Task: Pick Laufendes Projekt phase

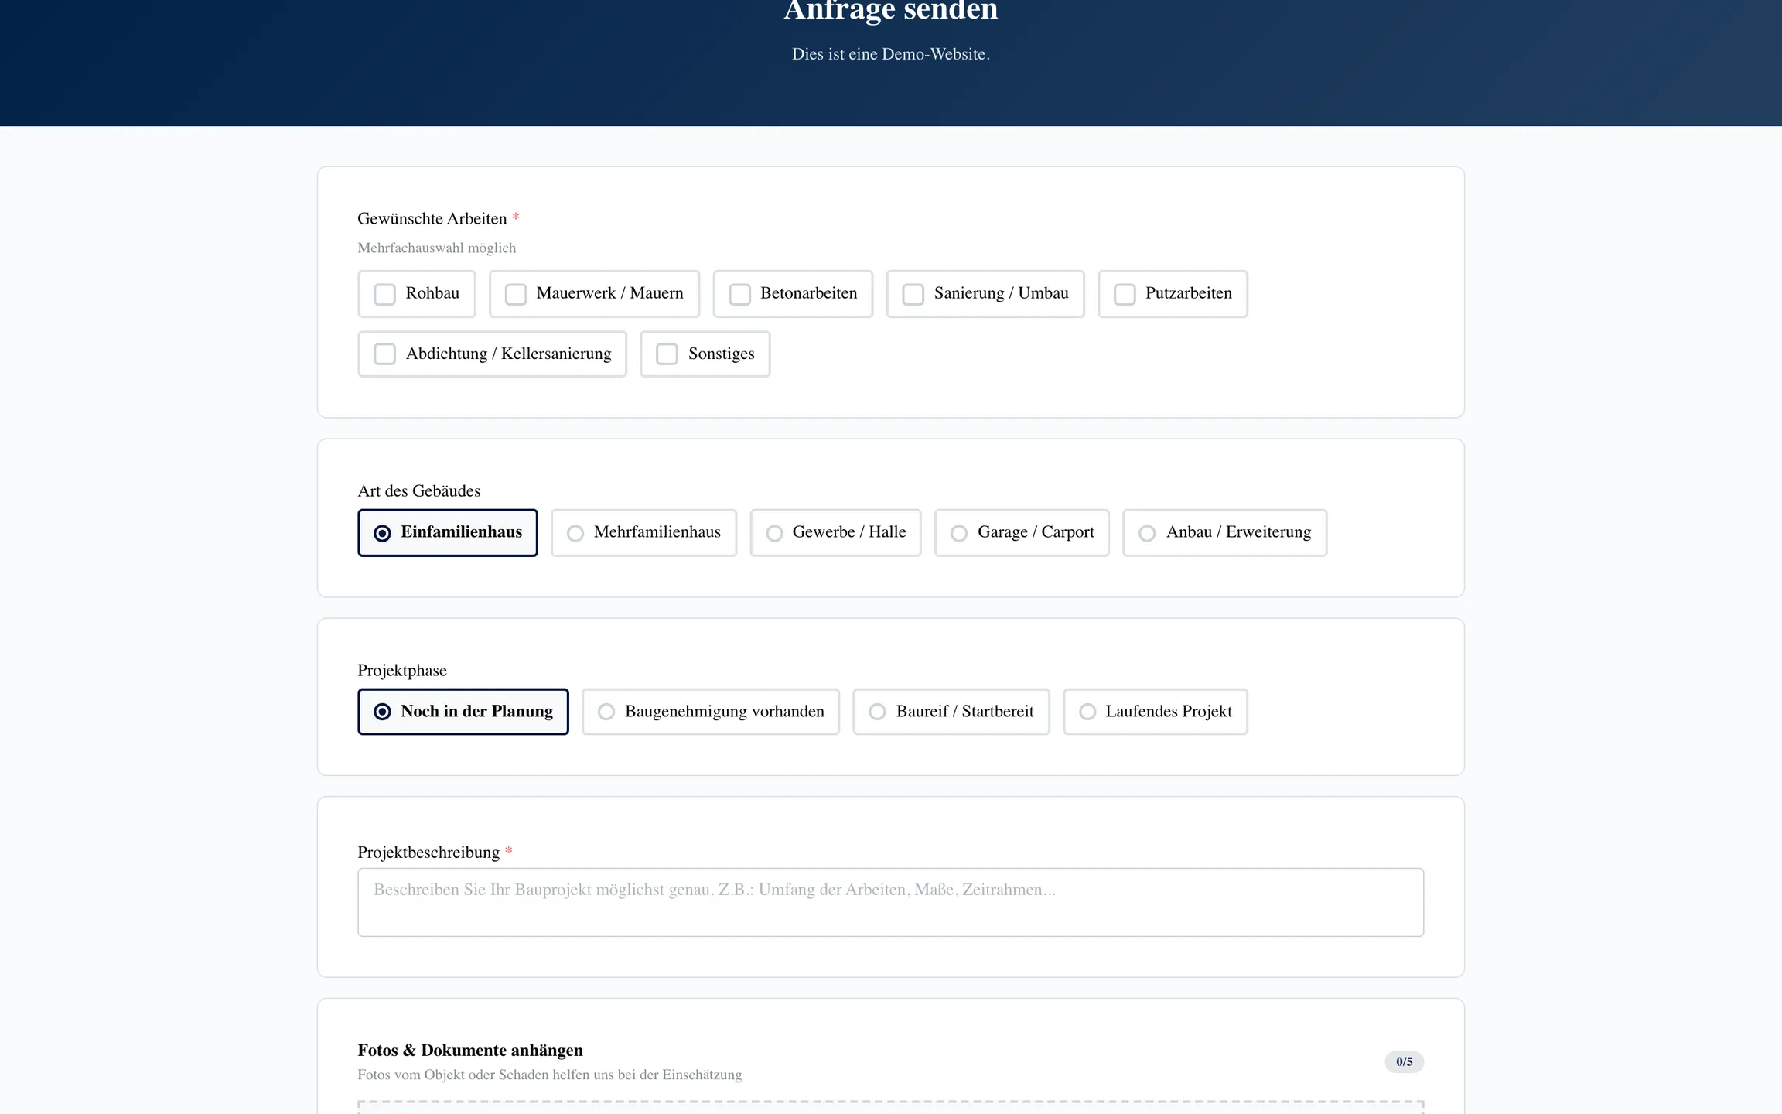Action: (1087, 712)
